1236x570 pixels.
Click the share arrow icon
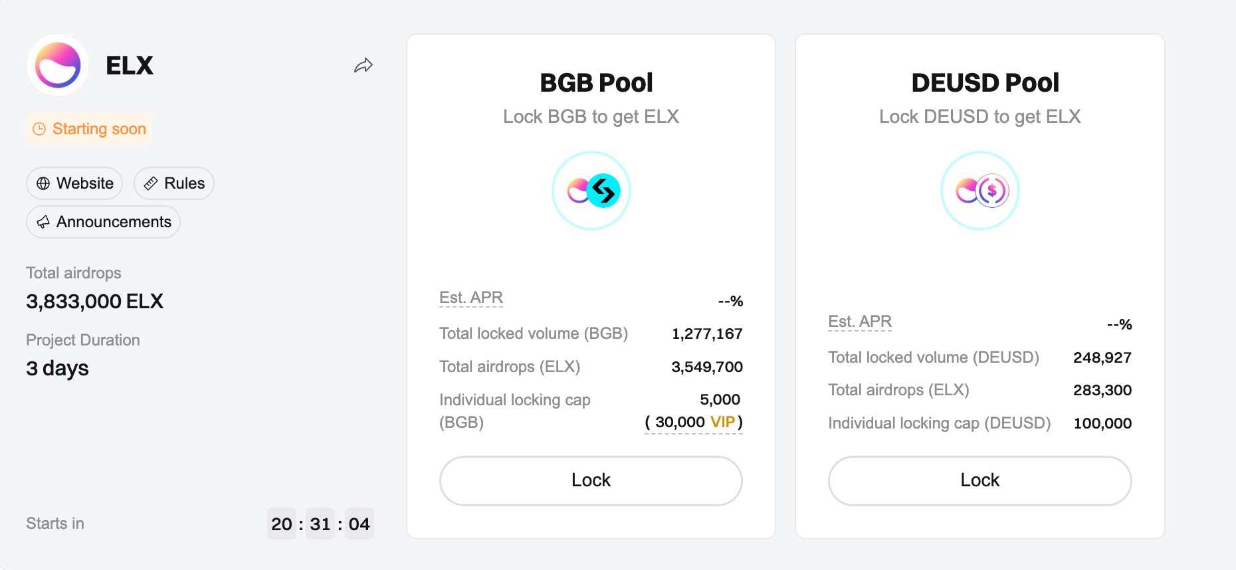click(x=363, y=65)
